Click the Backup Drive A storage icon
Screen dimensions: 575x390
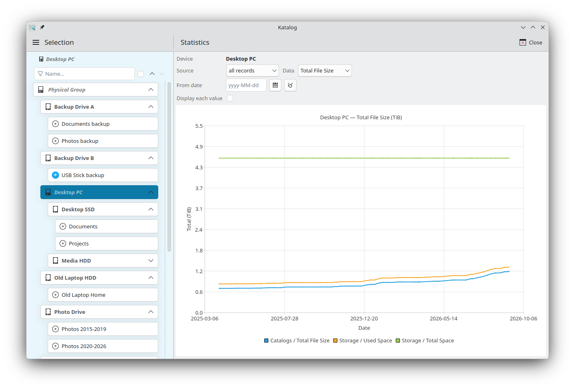tap(48, 107)
